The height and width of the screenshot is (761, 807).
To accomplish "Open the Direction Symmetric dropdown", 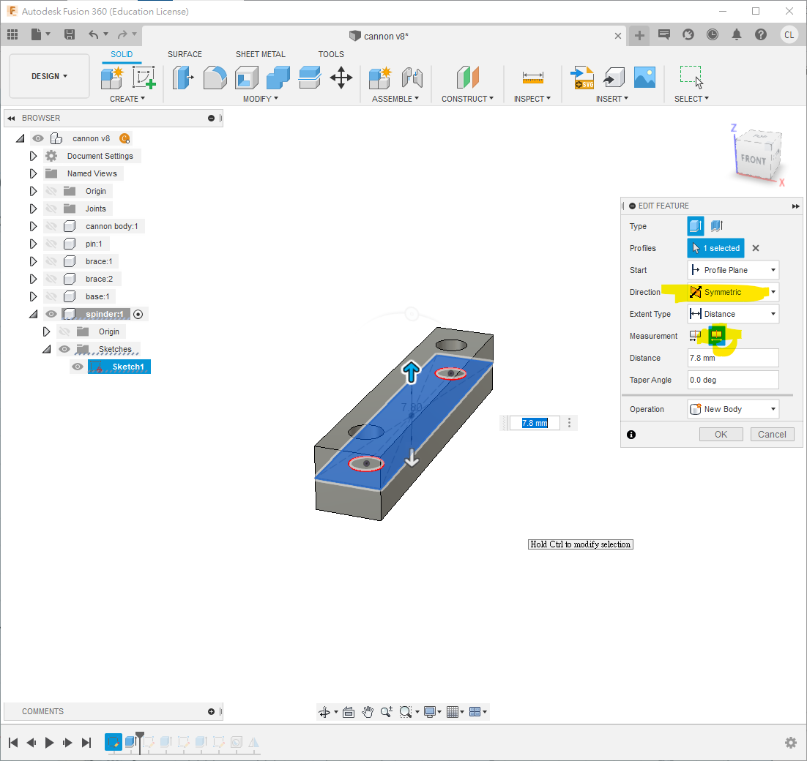I will pyautogui.click(x=732, y=292).
